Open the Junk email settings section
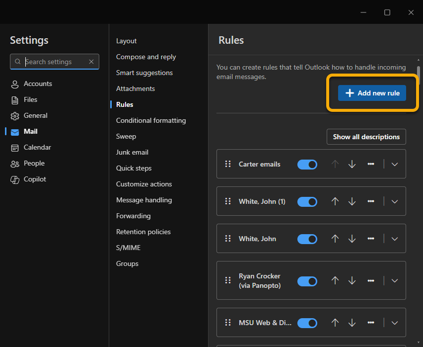The image size is (423, 347). [x=132, y=152]
